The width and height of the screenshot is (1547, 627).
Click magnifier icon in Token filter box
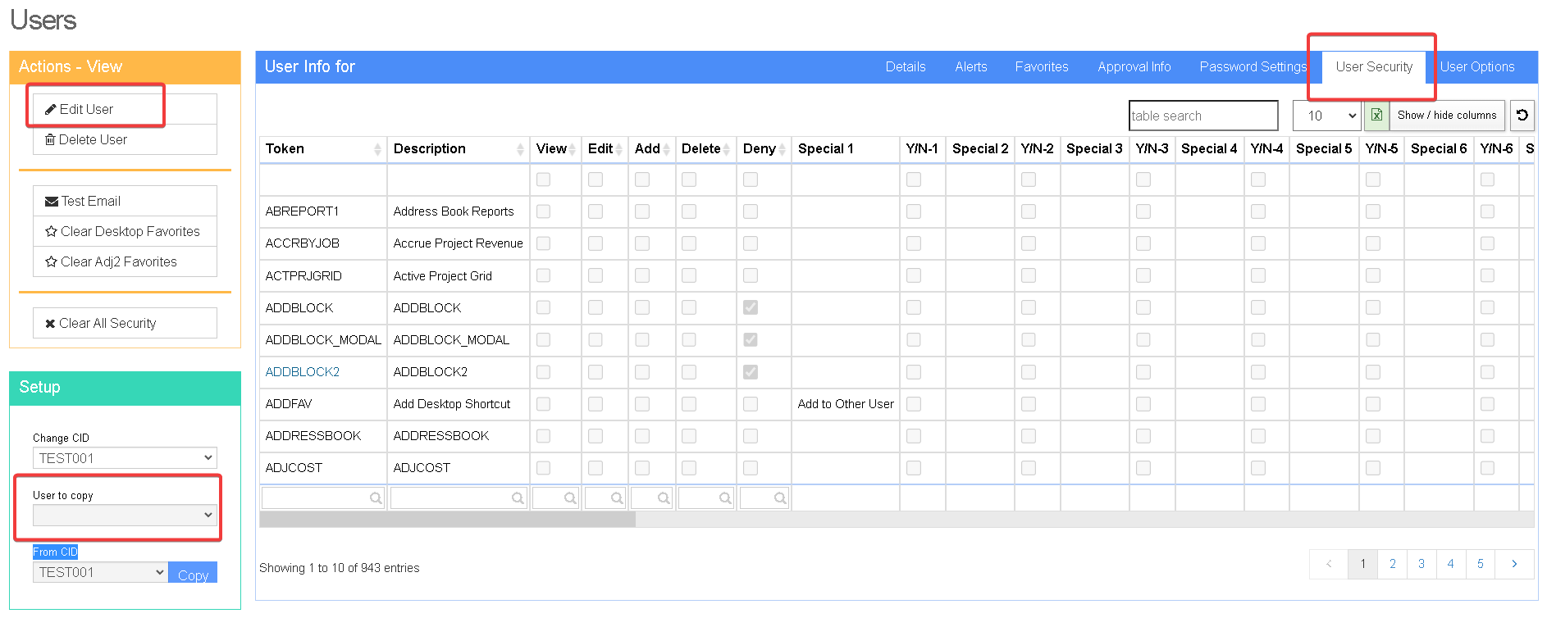point(376,498)
